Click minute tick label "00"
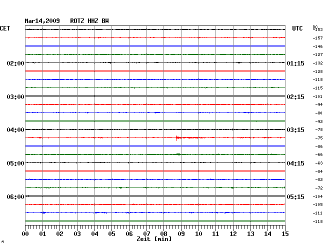This screenshot has width=325, height=247. click(25, 234)
